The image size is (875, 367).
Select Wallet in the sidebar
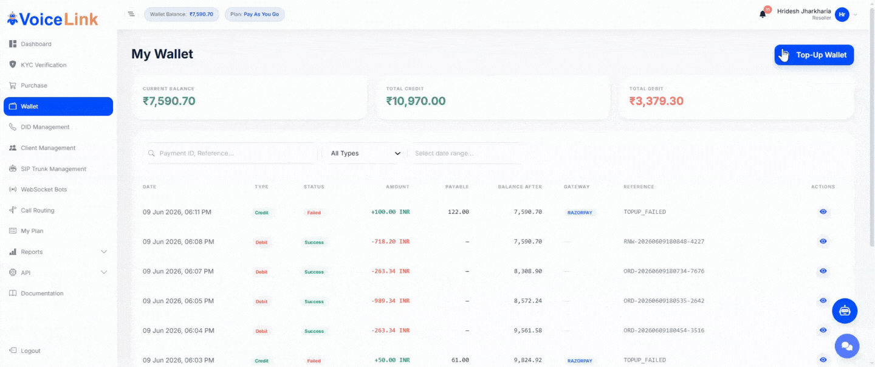(x=58, y=106)
